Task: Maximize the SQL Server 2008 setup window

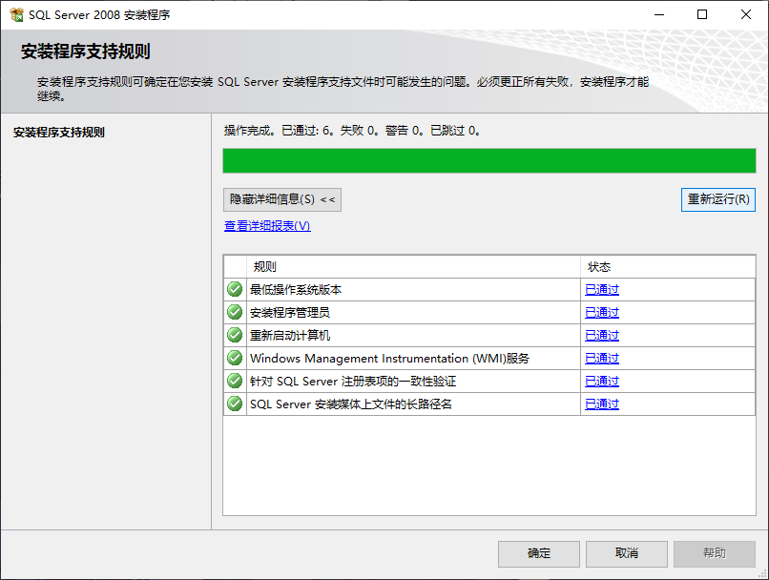Action: 702,14
